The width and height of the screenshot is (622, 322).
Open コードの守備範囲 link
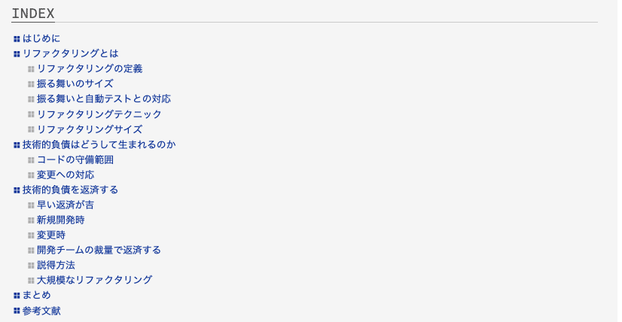pos(75,159)
